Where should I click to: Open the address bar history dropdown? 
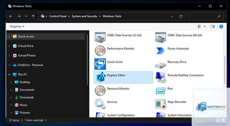pos(172,16)
